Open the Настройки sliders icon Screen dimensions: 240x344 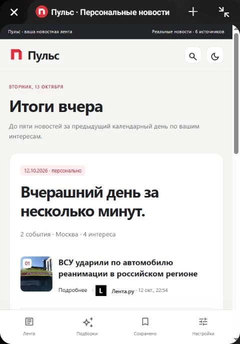click(203, 321)
